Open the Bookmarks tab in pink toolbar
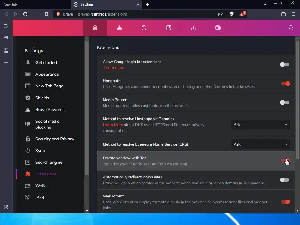Viewport: 300px width, 225px height. coord(168,28)
